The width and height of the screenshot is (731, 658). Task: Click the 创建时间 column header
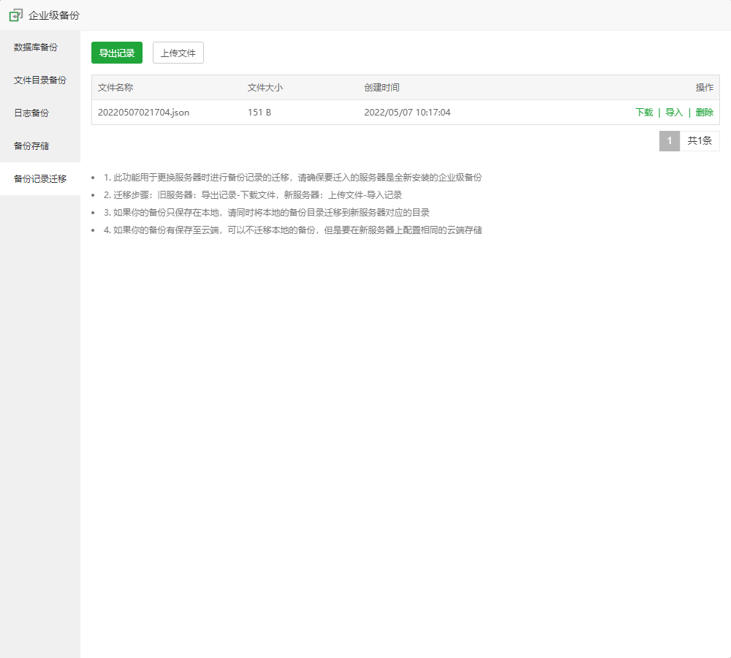coord(382,88)
